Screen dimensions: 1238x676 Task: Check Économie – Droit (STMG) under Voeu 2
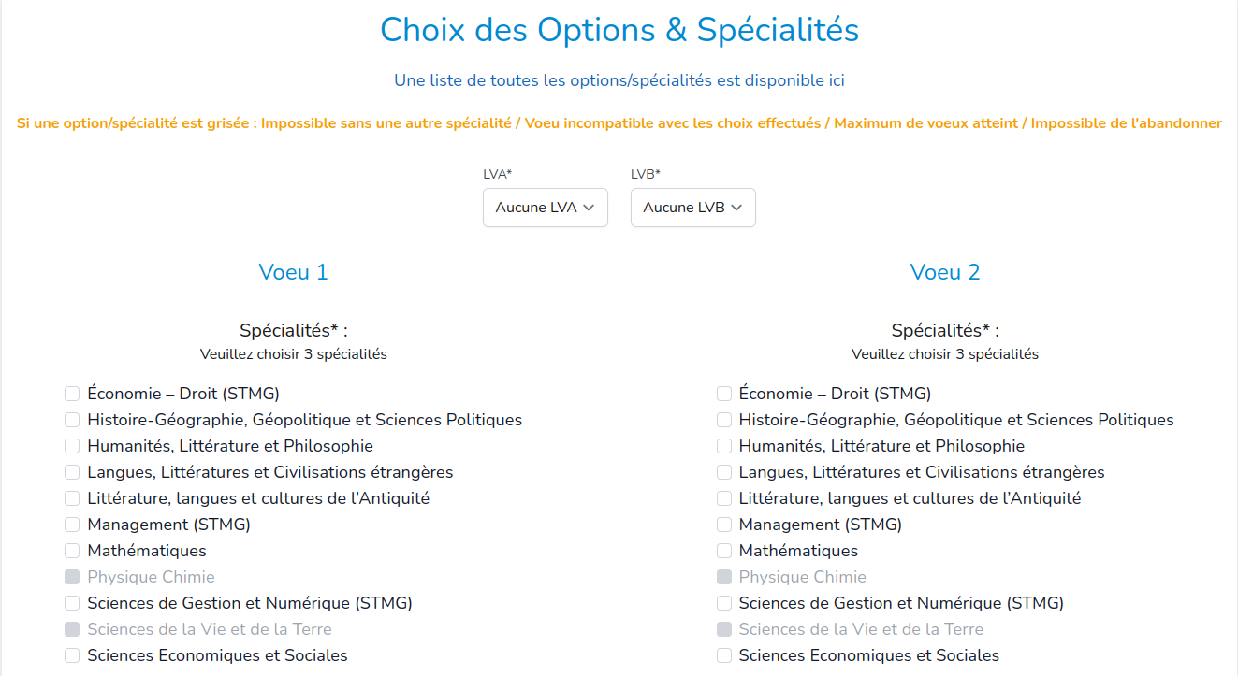[723, 394]
